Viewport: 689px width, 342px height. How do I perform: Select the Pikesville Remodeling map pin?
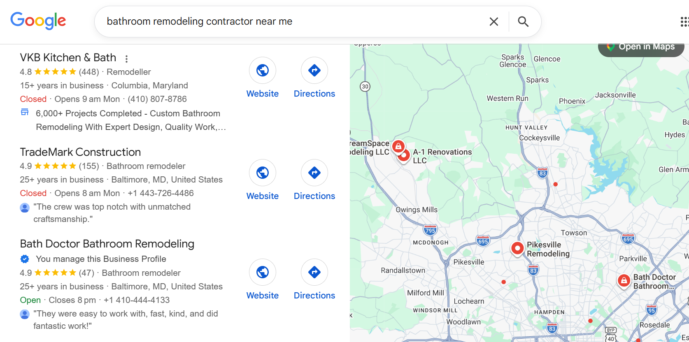pyautogui.click(x=517, y=249)
